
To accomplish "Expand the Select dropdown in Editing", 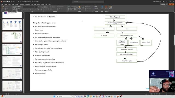I will [96, 10].
